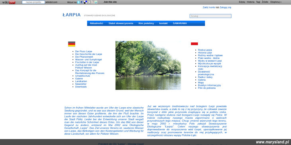291x145 pixels.
Task: Click the river photo thumbnail
Action: pos(148,65)
